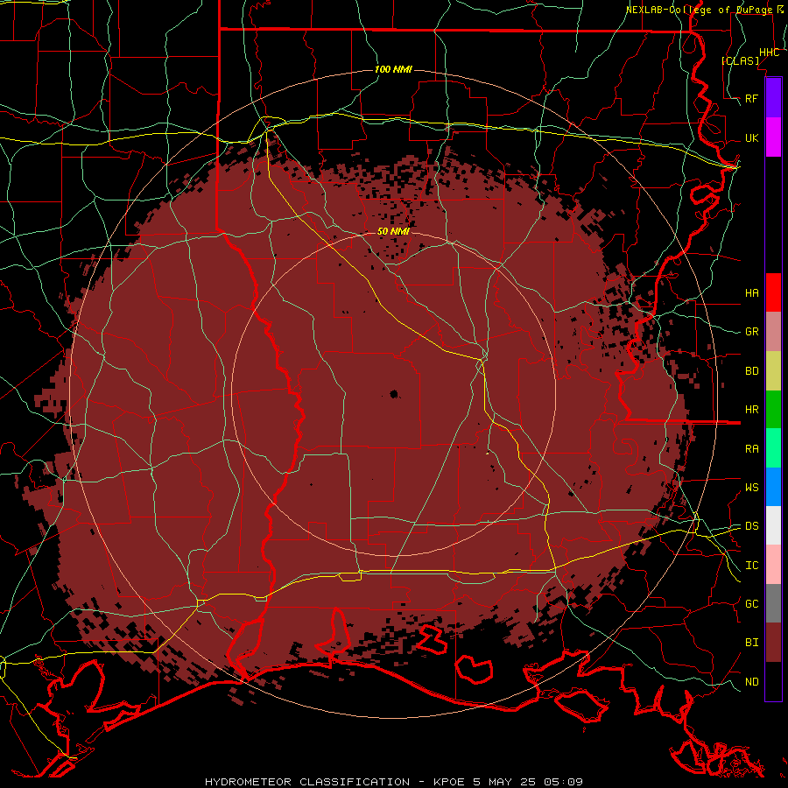Click the black radar site dot at center
Image resolution: width=788 pixels, height=788 pixels.
(394, 394)
